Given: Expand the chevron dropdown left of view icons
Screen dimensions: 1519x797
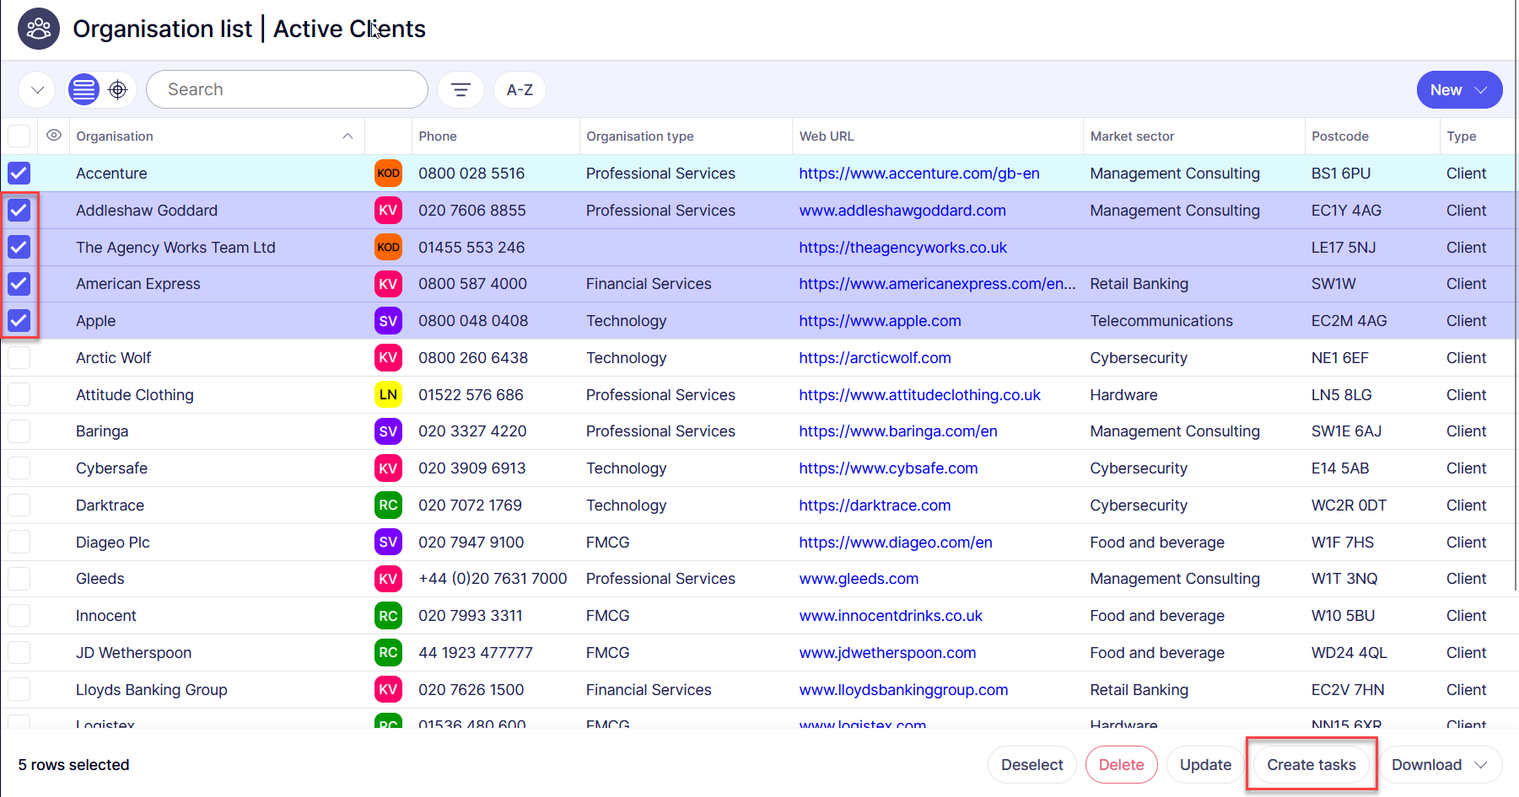Looking at the screenshot, I should coord(37,89).
